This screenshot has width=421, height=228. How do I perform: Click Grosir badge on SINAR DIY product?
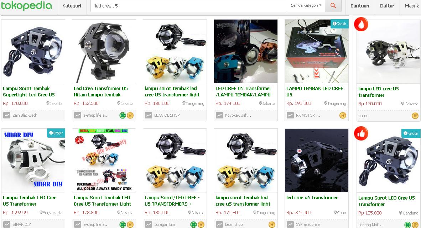point(56,133)
